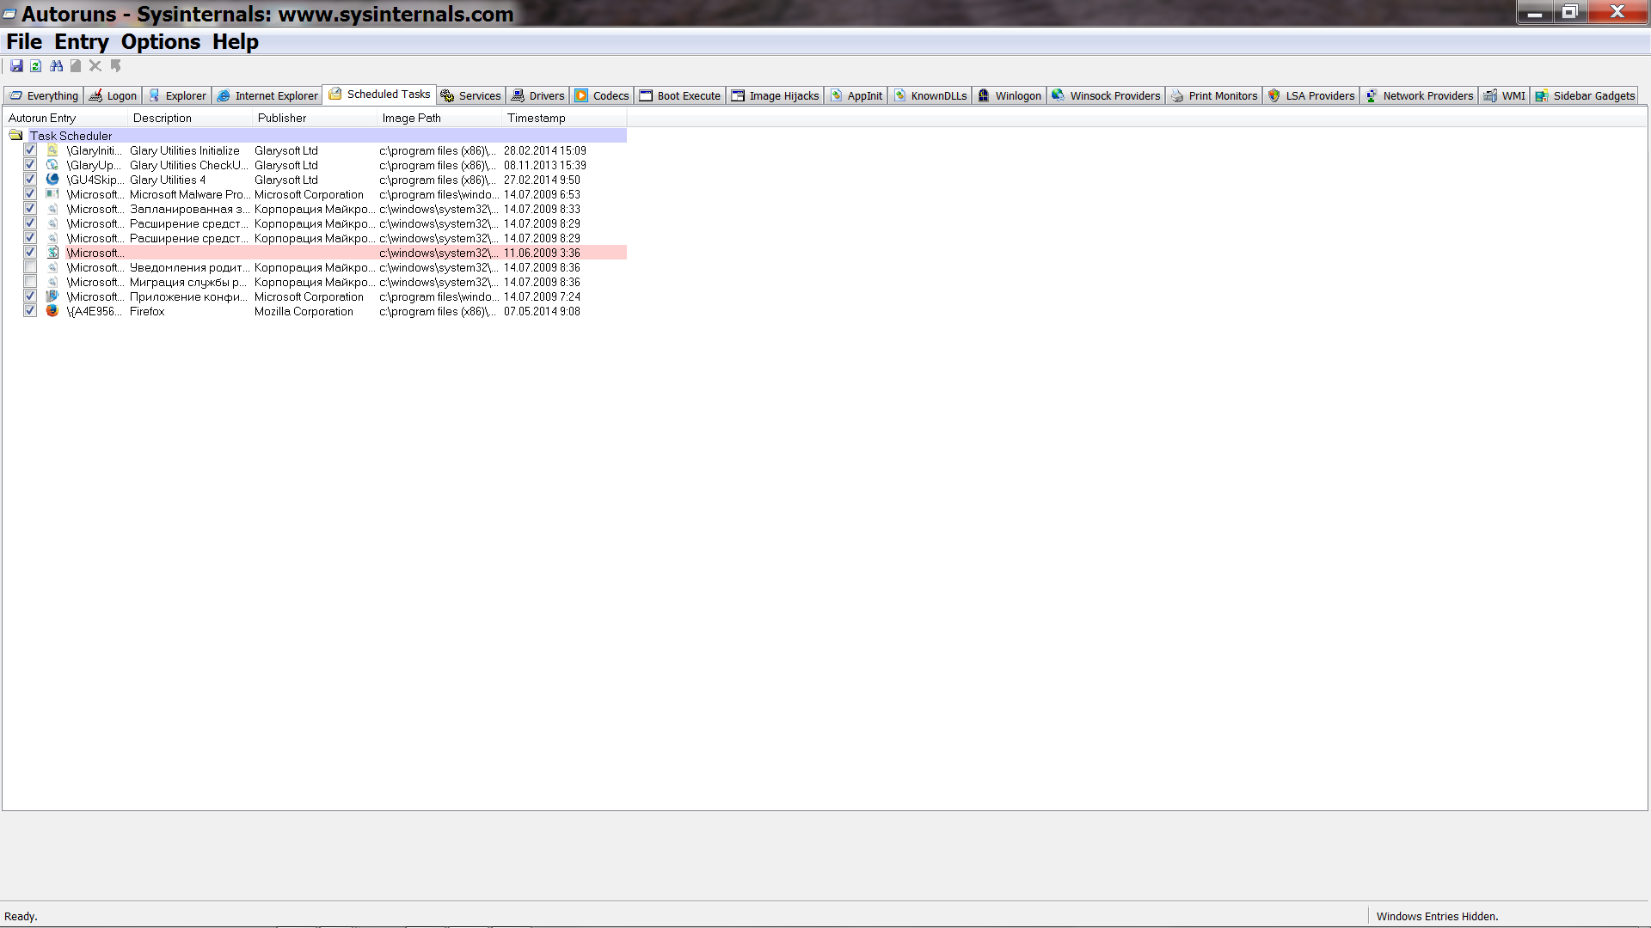Open the Options menu
The image size is (1651, 928).
coord(160,42)
